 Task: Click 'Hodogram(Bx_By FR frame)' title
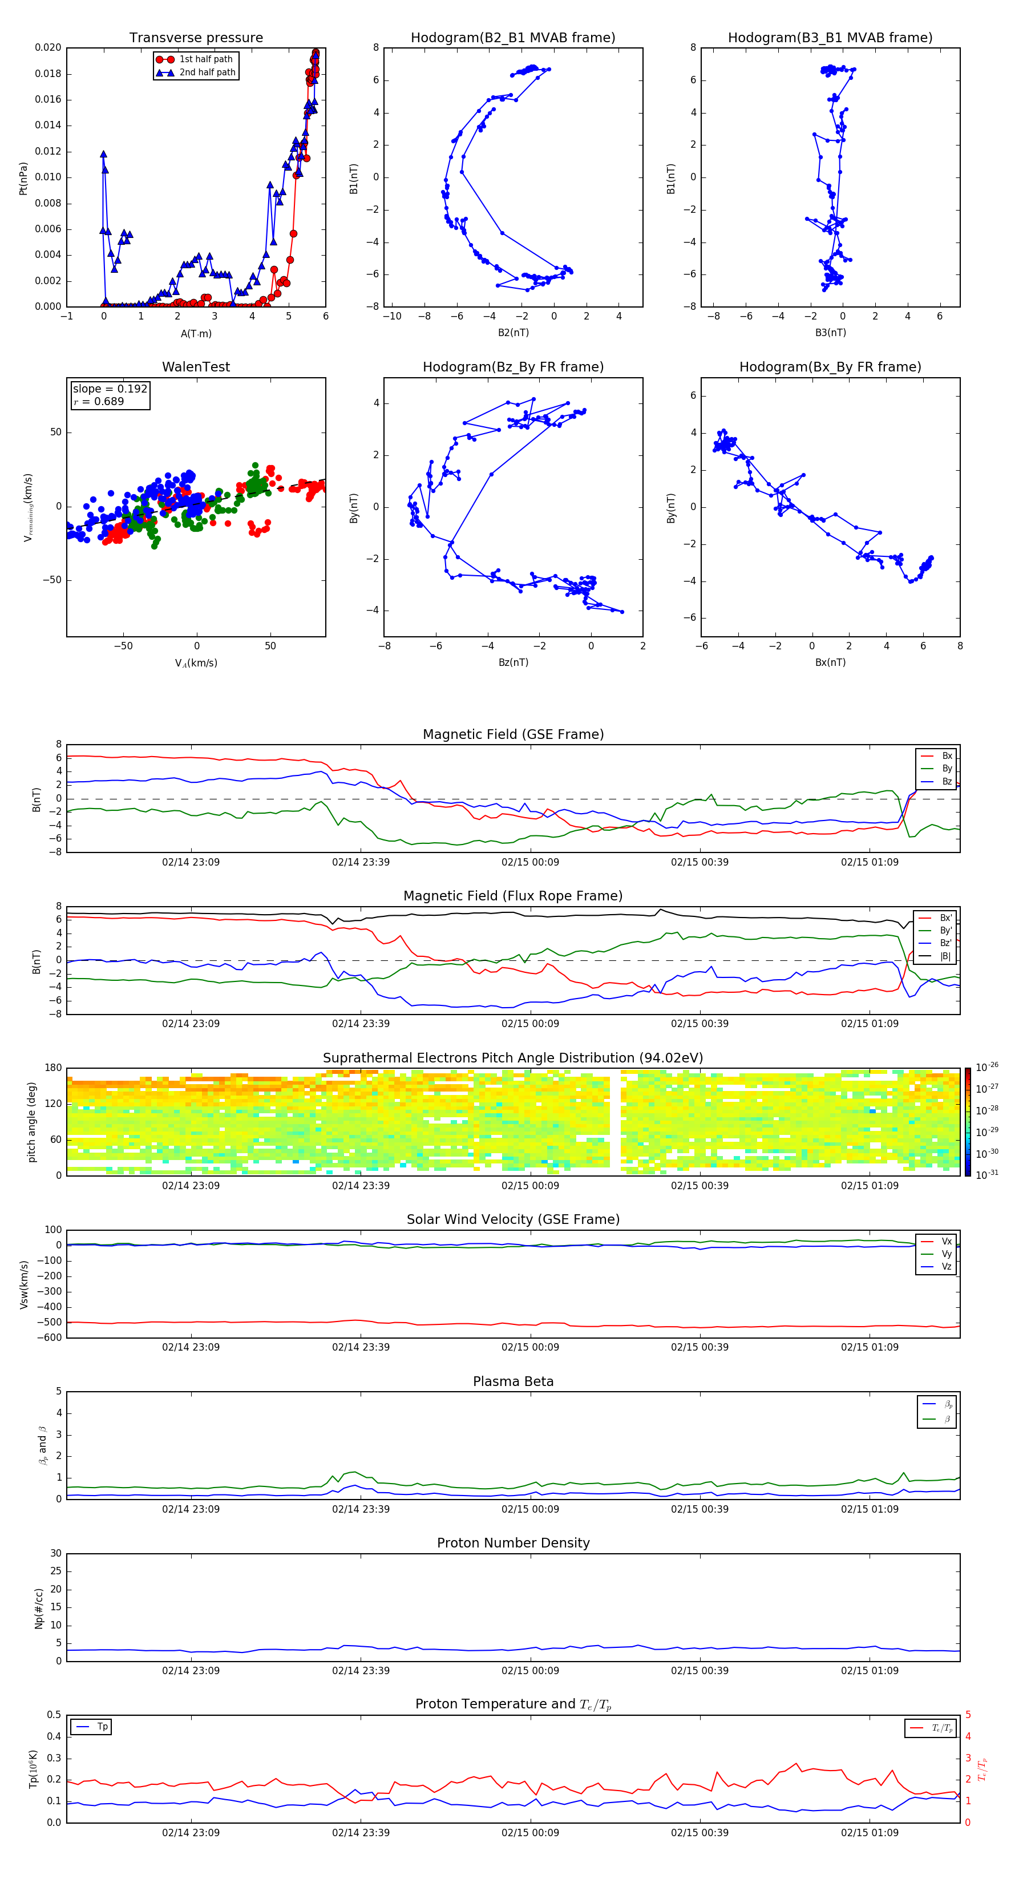[830, 367]
